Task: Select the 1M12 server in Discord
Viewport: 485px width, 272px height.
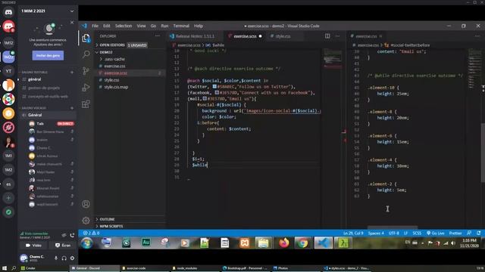Action: (x=8, y=43)
